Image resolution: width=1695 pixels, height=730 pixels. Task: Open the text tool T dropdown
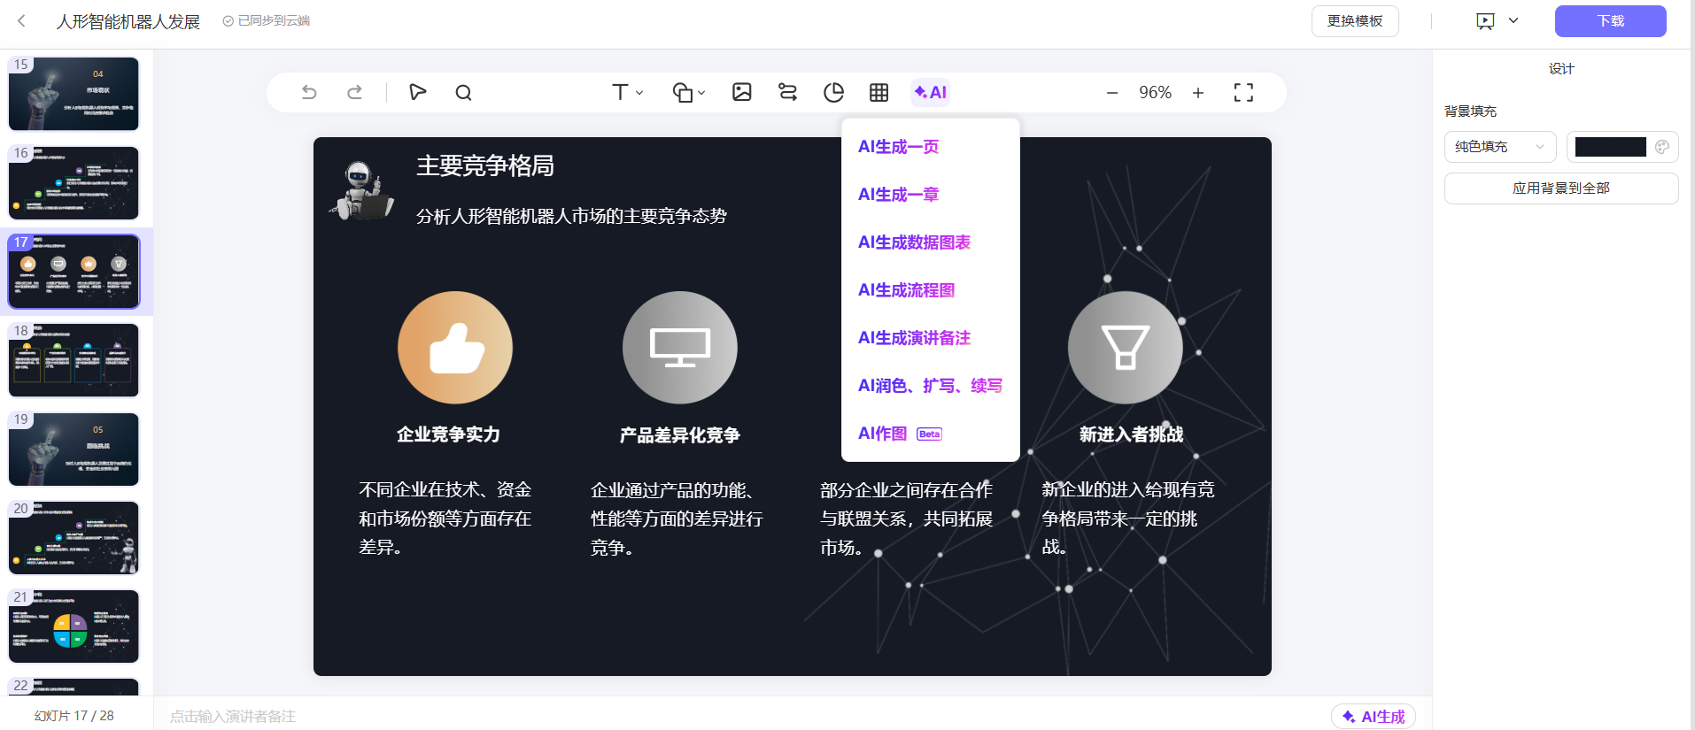(x=627, y=92)
